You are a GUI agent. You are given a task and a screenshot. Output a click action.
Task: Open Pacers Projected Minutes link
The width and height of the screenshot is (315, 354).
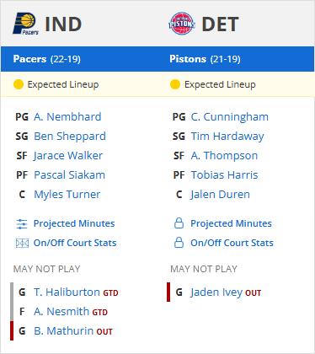pyautogui.click(x=74, y=223)
